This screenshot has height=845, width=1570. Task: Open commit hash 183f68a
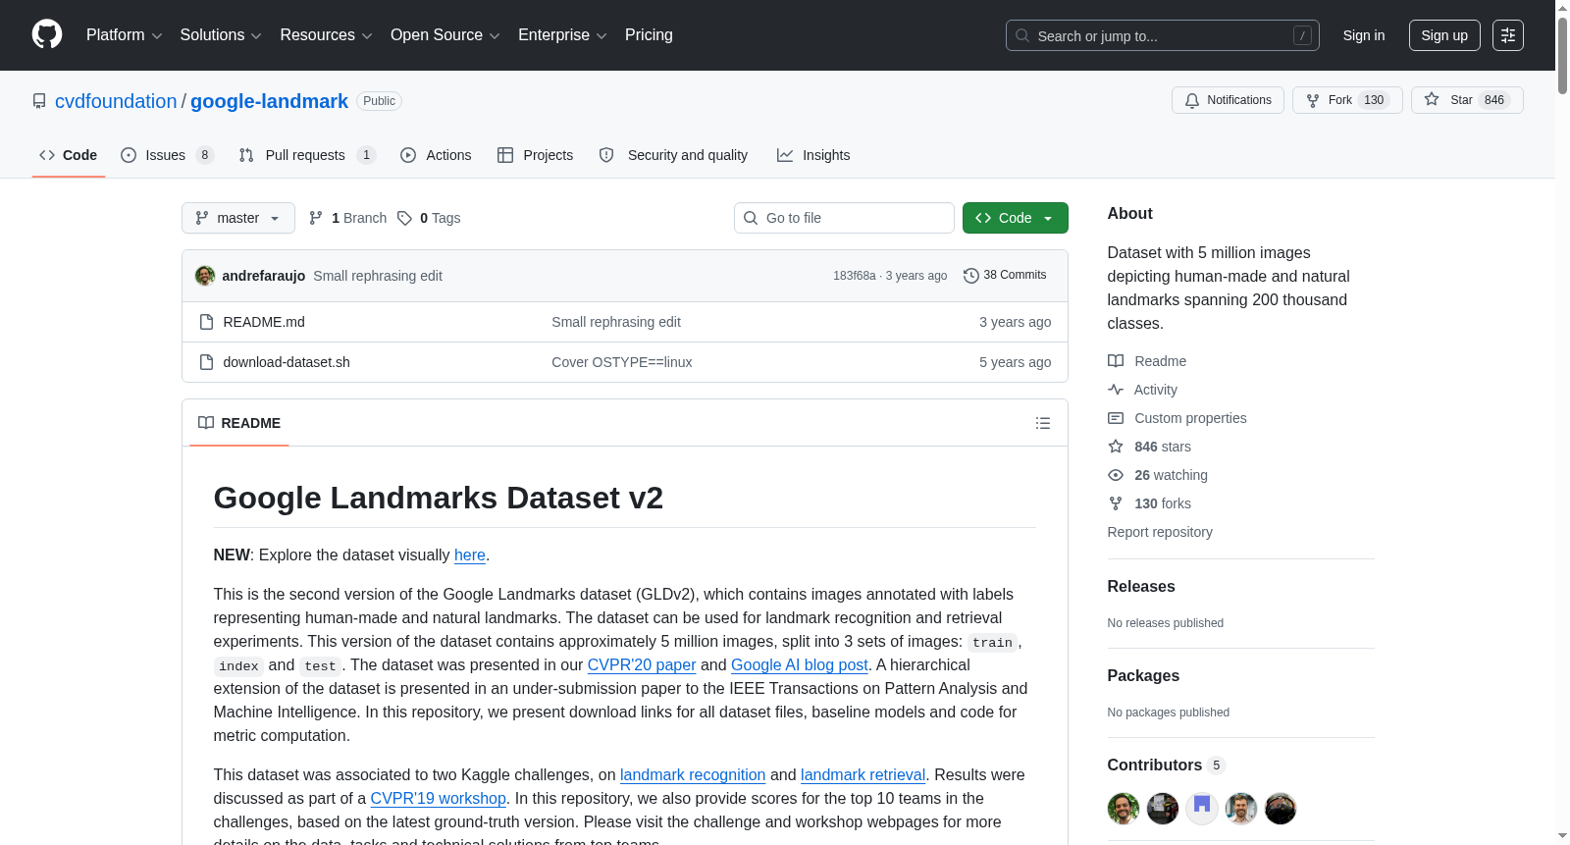[x=855, y=276]
